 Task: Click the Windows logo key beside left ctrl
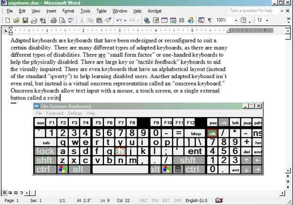click(63, 169)
